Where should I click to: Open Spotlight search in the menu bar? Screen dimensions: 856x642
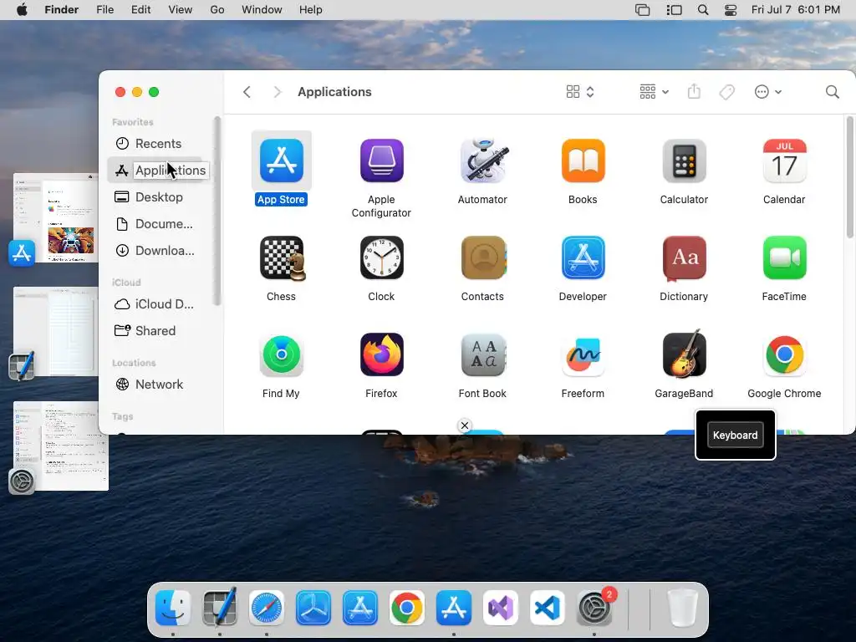pyautogui.click(x=703, y=10)
